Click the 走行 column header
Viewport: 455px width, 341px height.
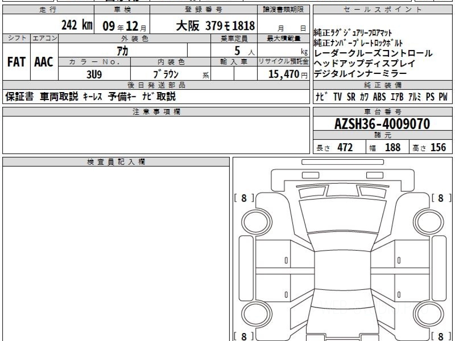tap(48, 10)
